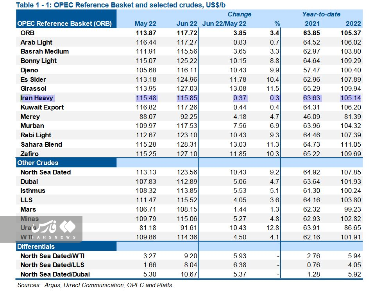Click the ORB Jun 22 value 117.72
The height and width of the screenshot is (291, 381).
pos(187,33)
